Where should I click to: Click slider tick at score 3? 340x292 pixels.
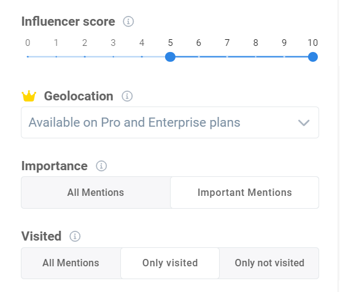[113, 57]
